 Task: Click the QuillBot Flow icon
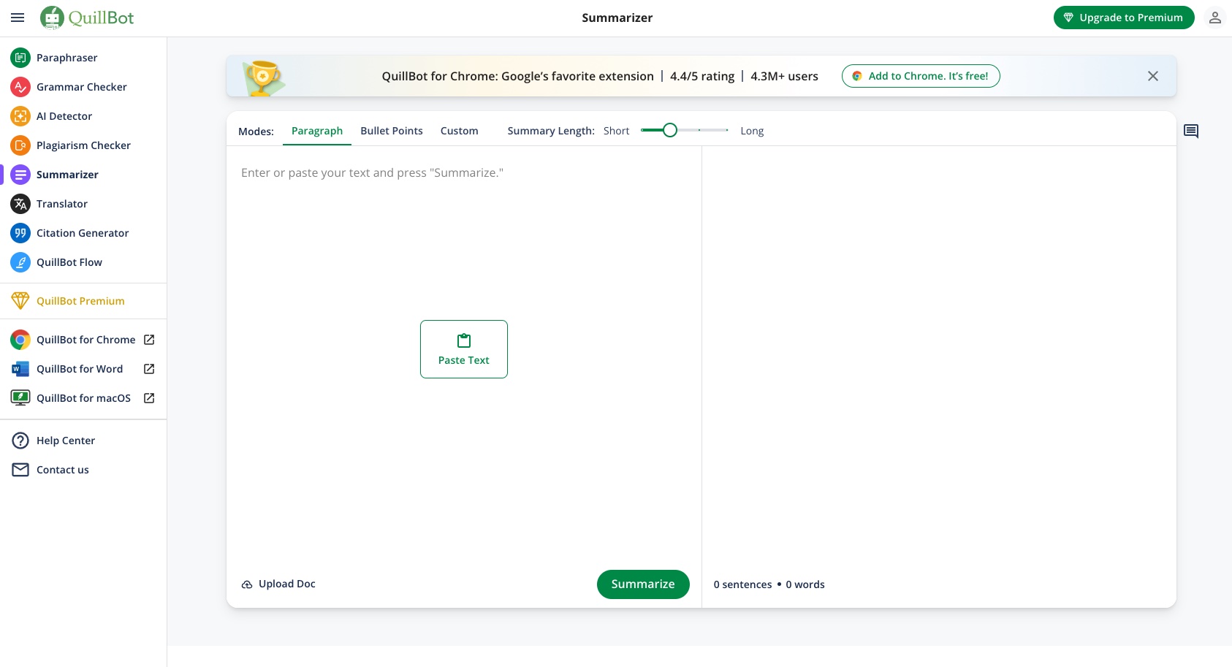click(20, 262)
